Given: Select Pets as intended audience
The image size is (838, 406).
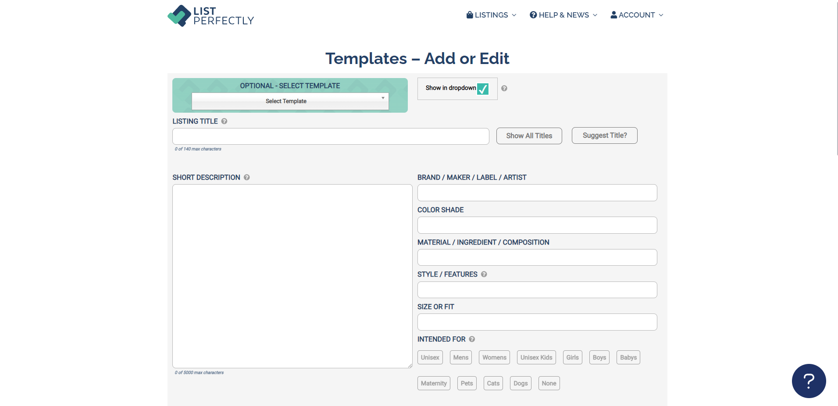Looking at the screenshot, I should pyautogui.click(x=467, y=383).
